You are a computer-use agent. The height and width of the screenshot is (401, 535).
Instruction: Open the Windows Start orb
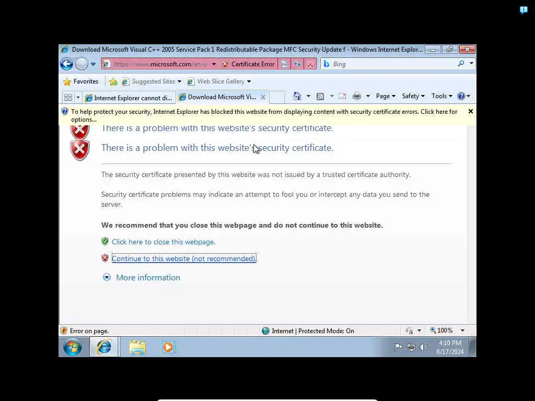click(x=72, y=347)
